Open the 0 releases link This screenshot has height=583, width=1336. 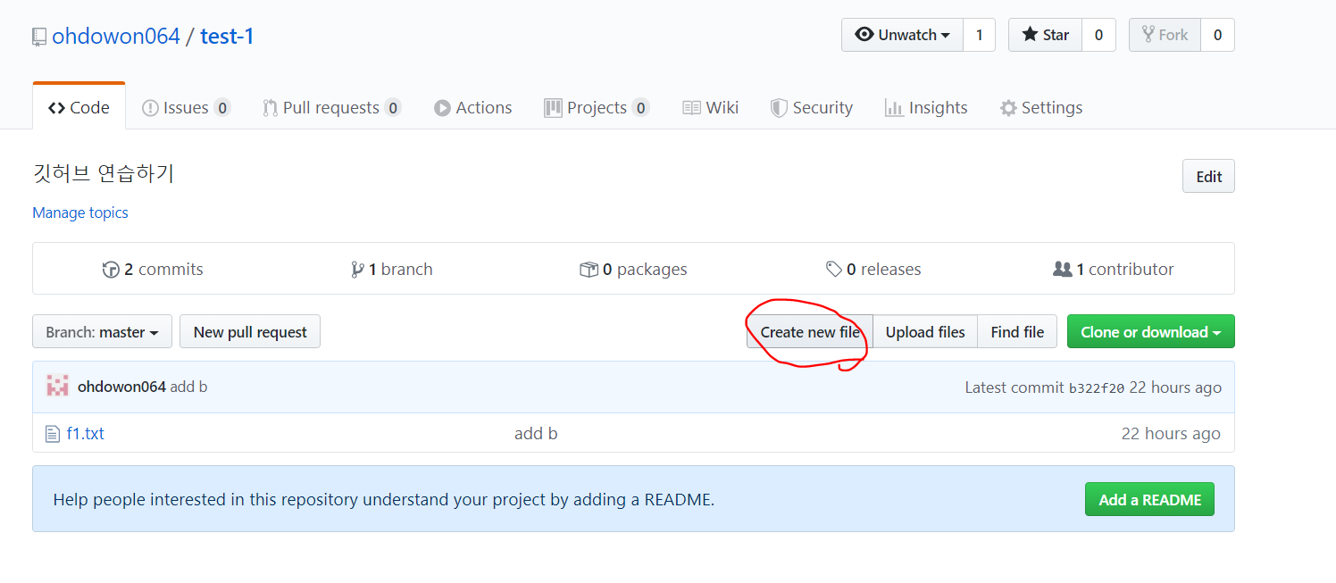[873, 269]
